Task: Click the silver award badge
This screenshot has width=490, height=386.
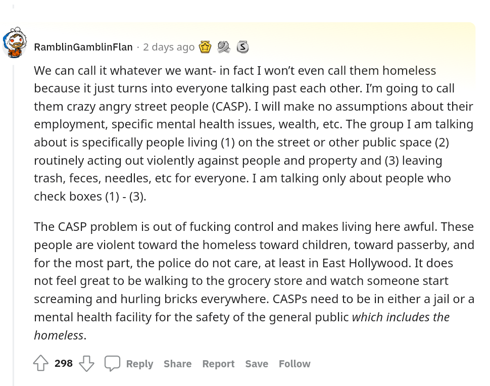Action: pos(243,47)
